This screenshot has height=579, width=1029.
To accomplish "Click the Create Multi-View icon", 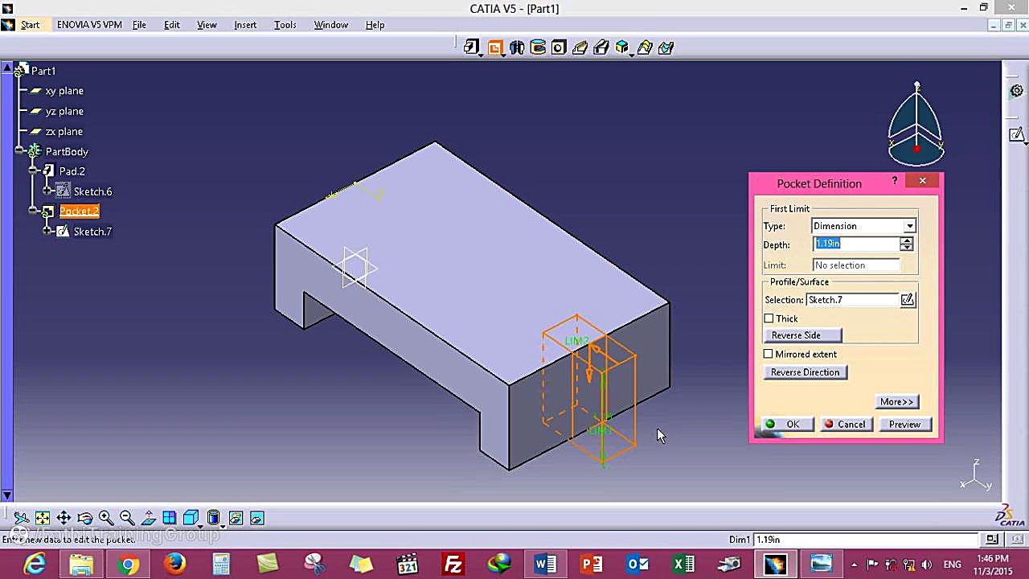I will tap(169, 518).
